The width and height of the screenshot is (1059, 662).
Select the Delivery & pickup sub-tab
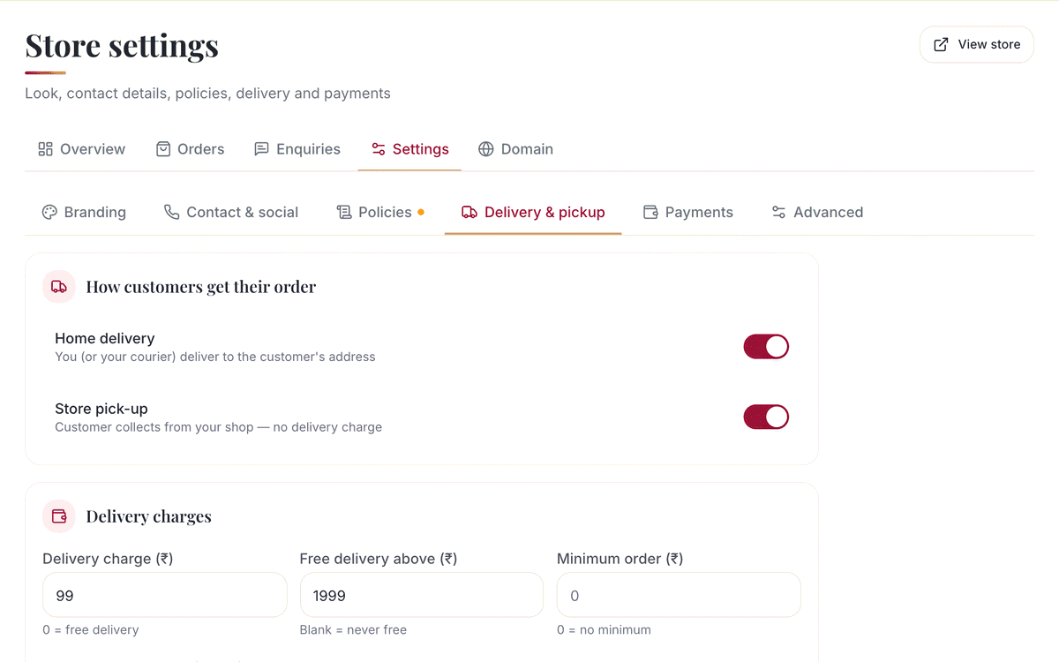(x=533, y=212)
